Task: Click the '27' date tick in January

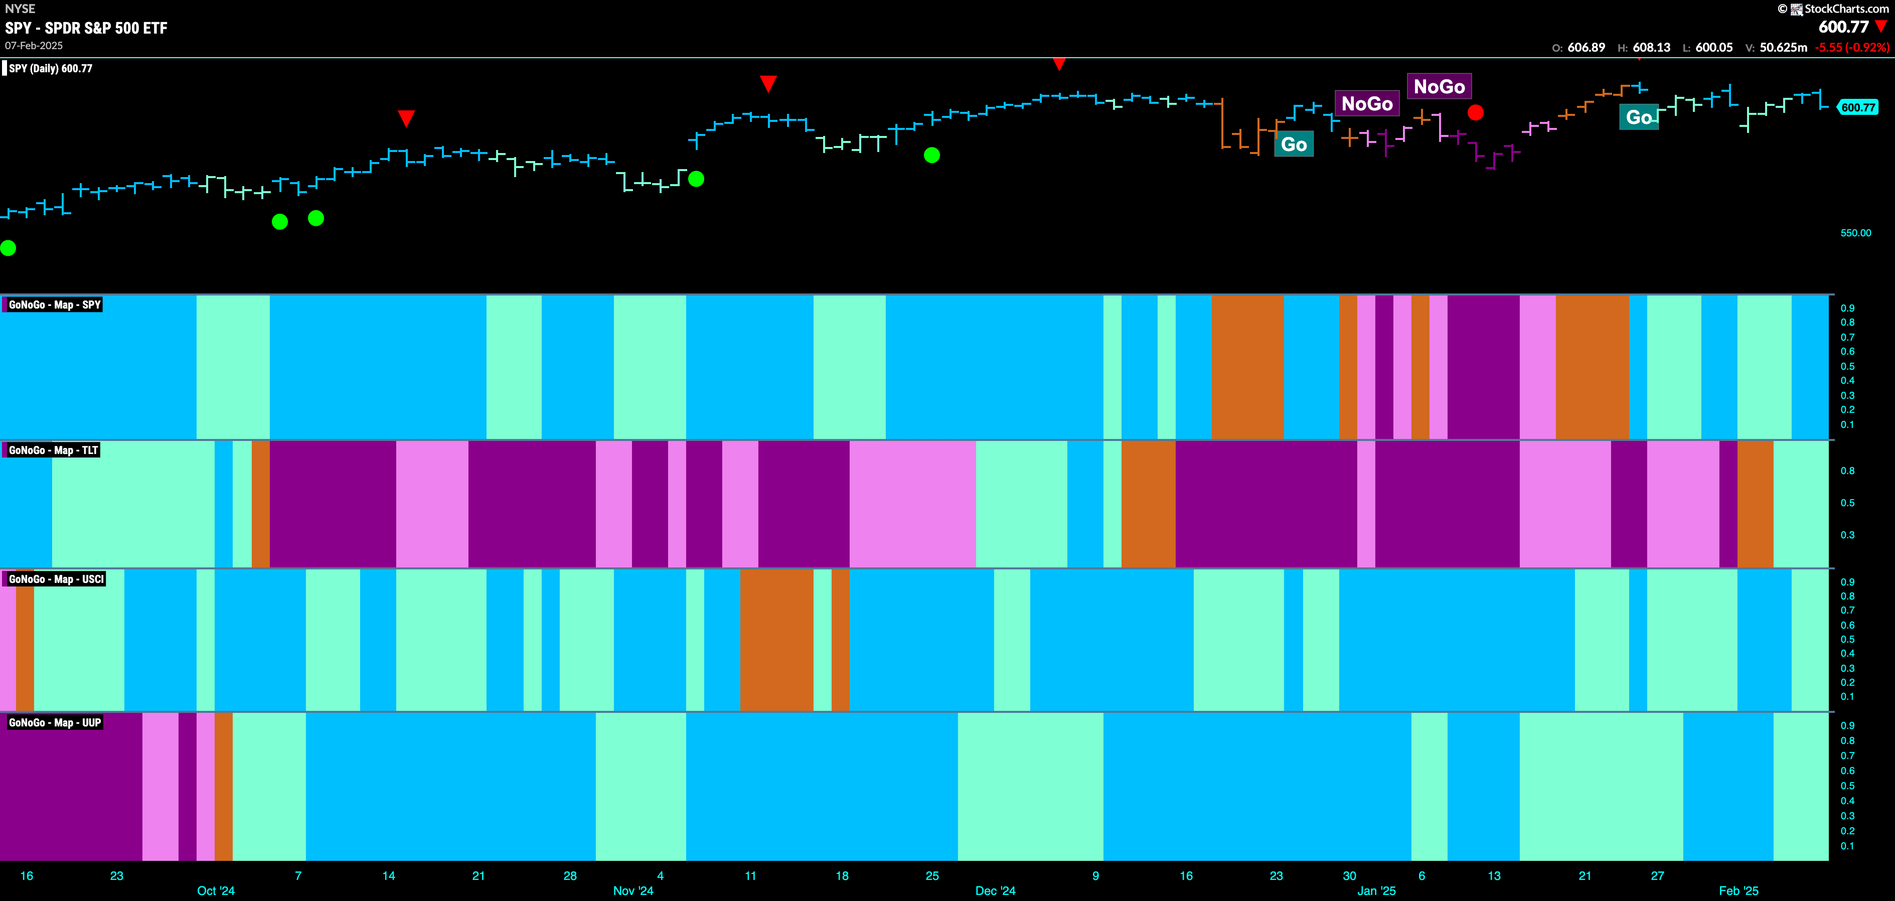Action: (x=1657, y=875)
